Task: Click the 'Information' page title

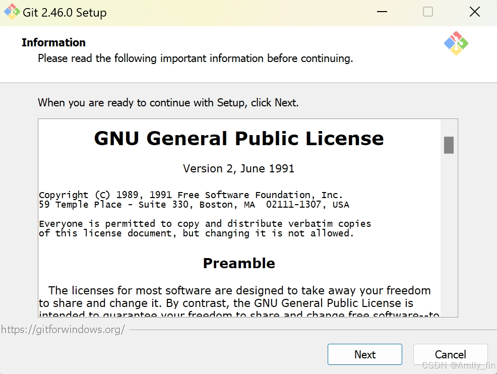Action: (53, 42)
